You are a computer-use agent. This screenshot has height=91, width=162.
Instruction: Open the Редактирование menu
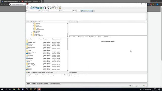34,6
